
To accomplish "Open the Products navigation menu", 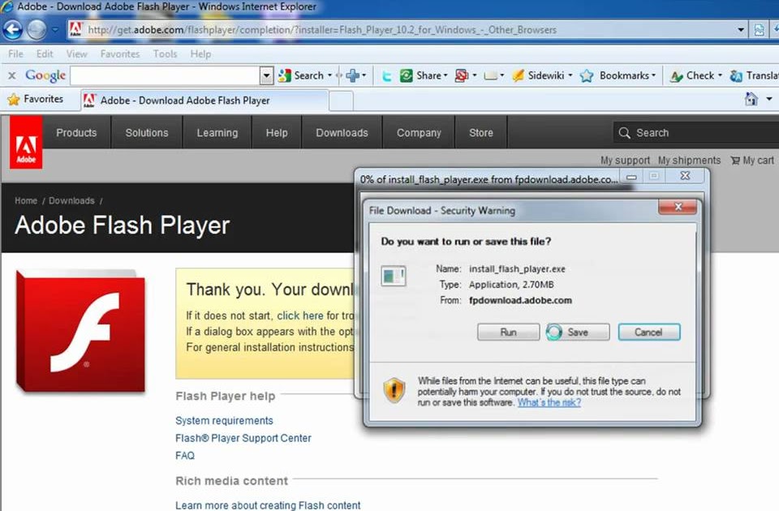I will 76,132.
